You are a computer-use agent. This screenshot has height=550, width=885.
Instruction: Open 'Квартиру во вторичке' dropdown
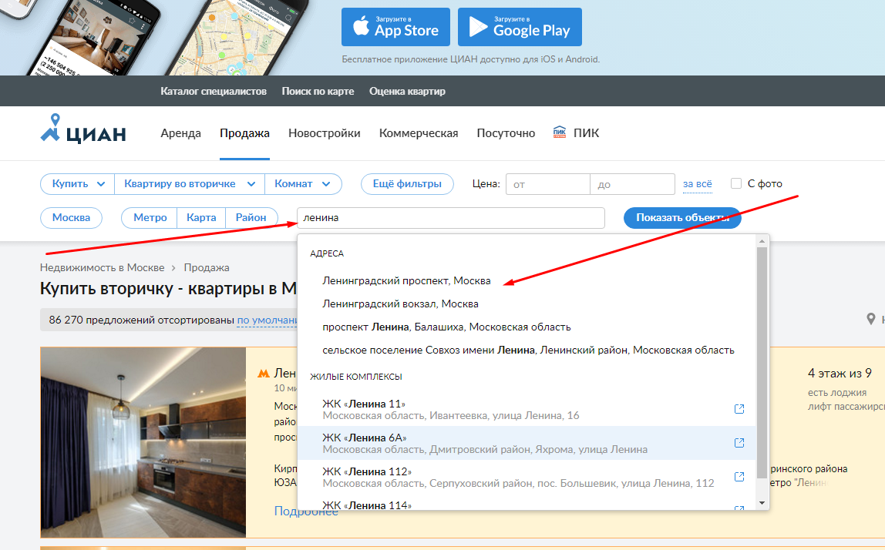[190, 184]
